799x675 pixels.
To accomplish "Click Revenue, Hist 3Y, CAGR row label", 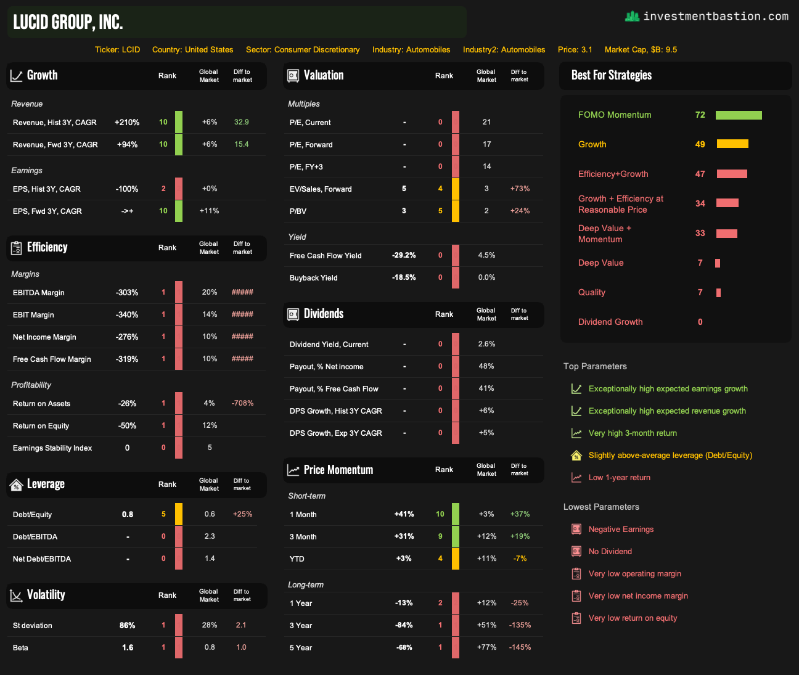I will (55, 123).
